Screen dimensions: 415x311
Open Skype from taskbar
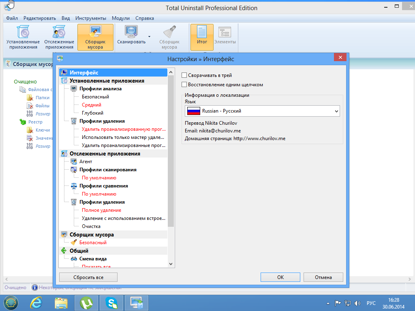tap(111, 303)
